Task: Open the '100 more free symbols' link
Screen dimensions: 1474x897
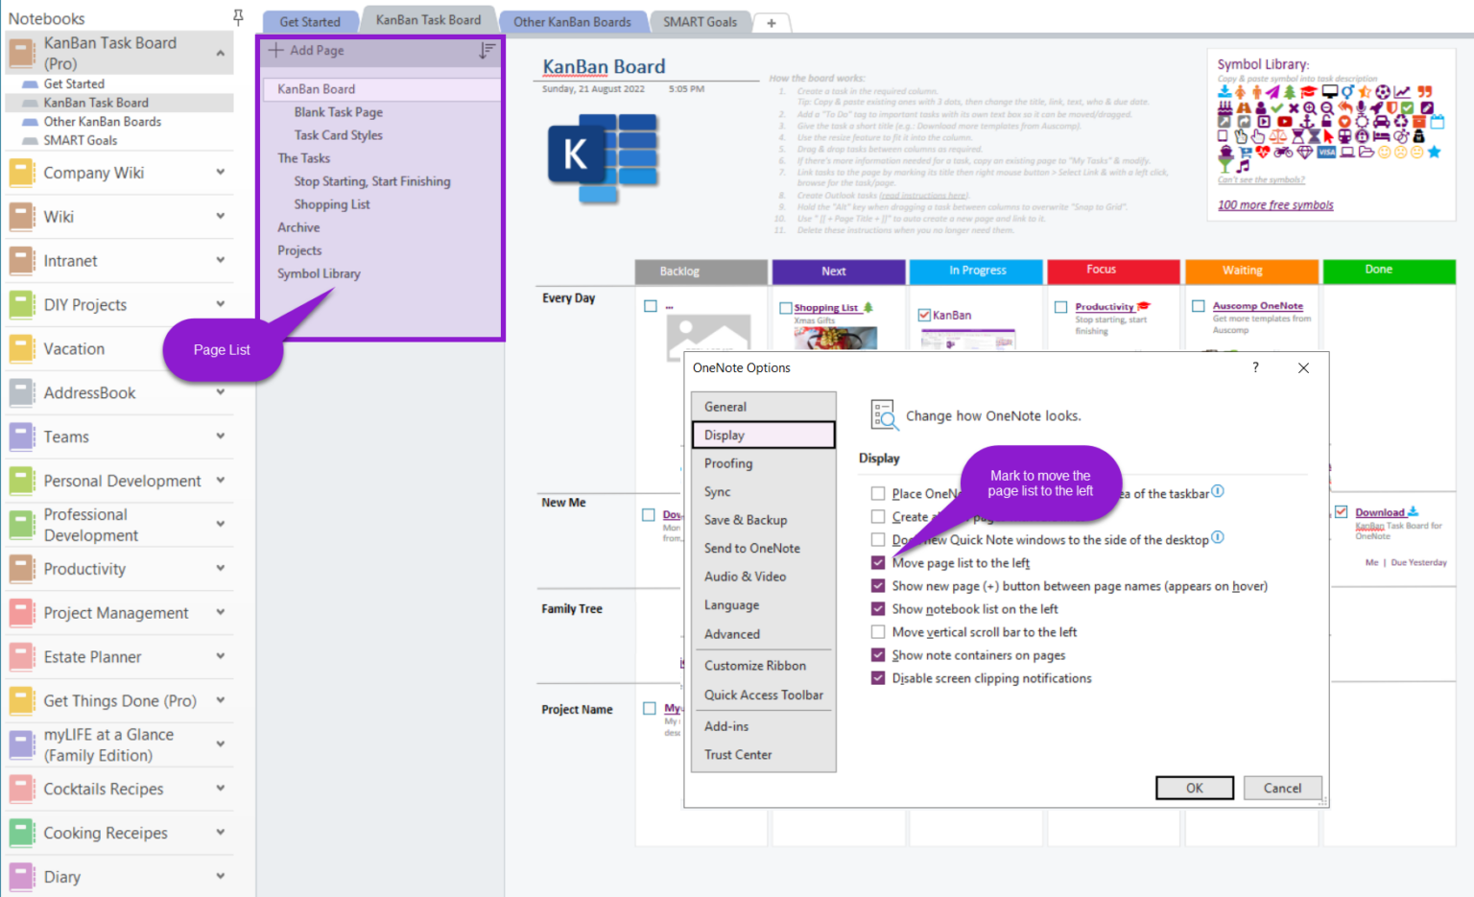Action: [x=1275, y=204]
